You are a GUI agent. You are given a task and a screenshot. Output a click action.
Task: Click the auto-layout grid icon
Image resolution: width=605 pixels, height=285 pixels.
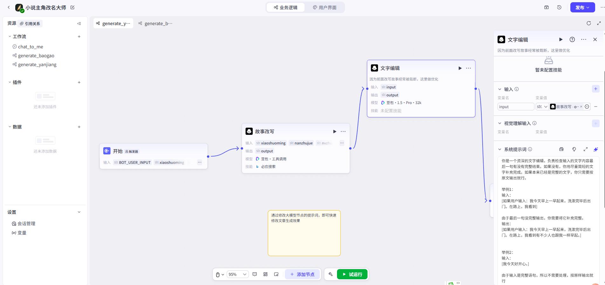[x=265, y=274]
